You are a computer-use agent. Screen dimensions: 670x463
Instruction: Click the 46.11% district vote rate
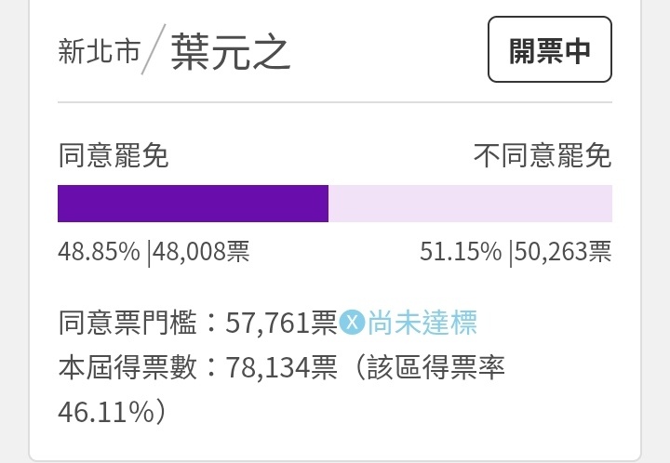[106, 412]
